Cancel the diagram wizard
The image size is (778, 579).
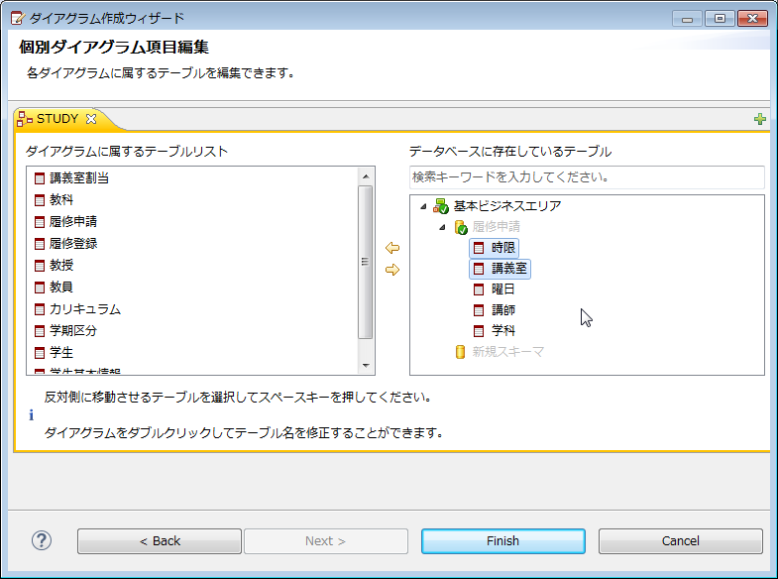[680, 540]
